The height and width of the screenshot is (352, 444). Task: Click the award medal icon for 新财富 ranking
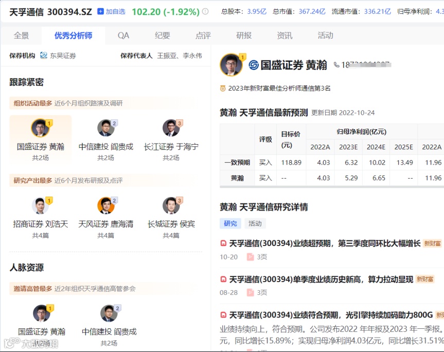[223, 89]
